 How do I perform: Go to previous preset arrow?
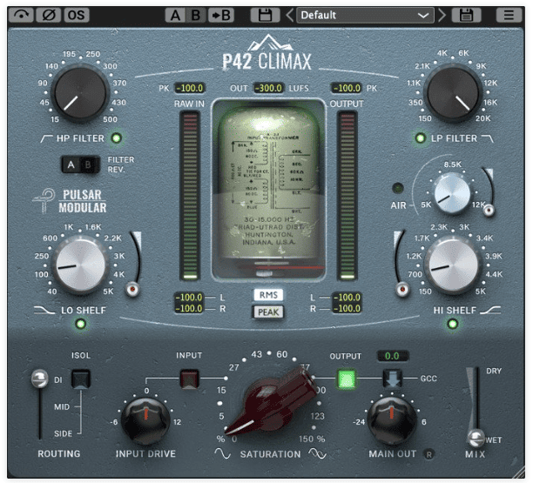click(290, 16)
